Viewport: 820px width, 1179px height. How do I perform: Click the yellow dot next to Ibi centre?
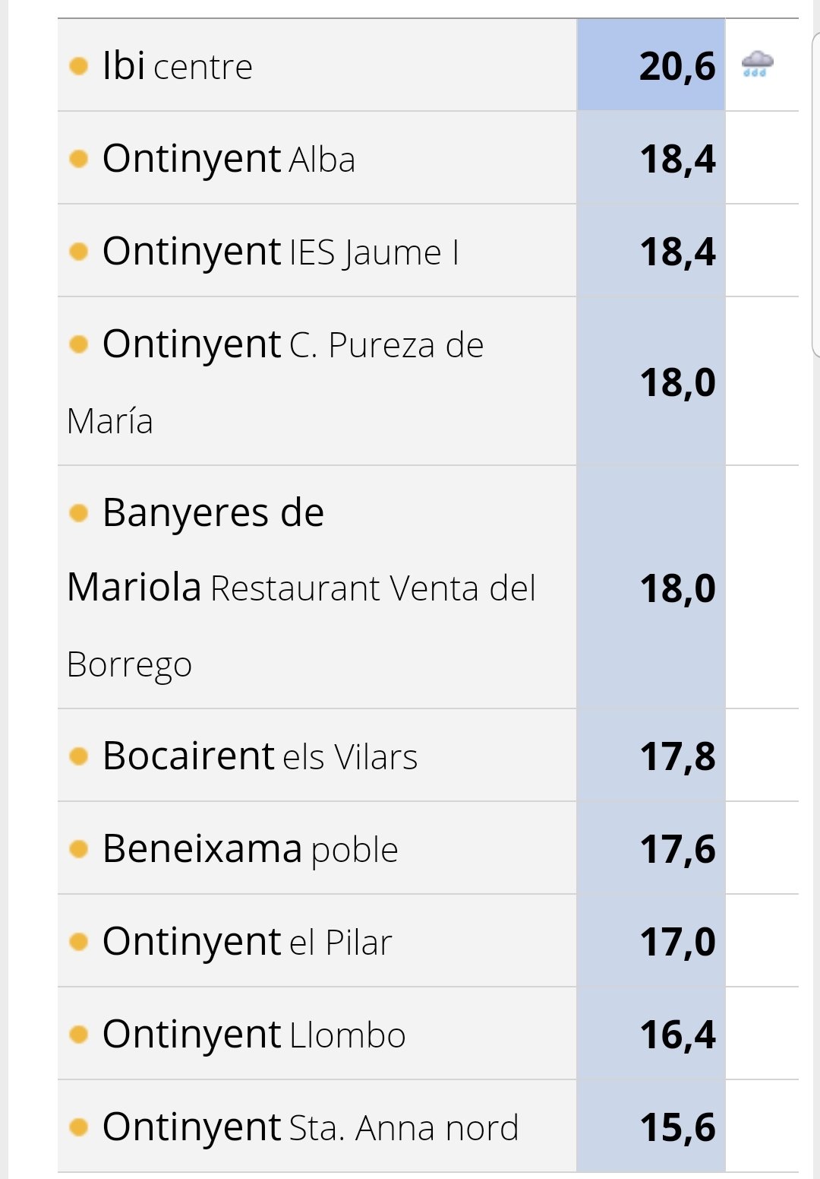78,67
